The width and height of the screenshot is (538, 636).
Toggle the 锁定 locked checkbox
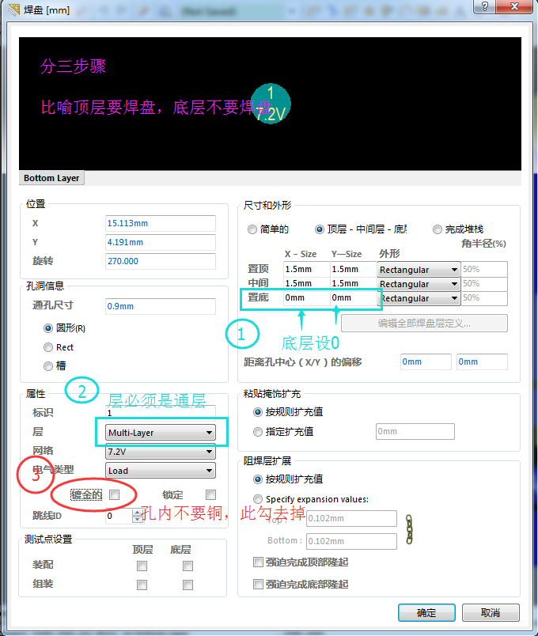click(x=210, y=494)
